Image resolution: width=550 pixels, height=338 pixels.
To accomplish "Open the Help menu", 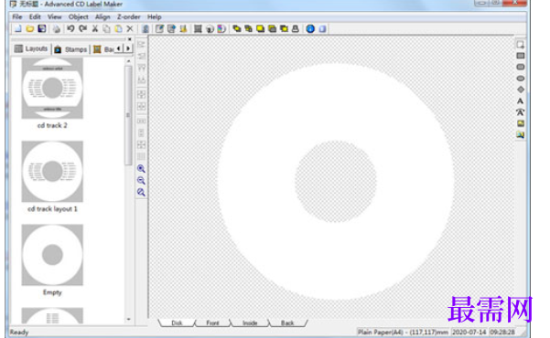I will click(154, 16).
